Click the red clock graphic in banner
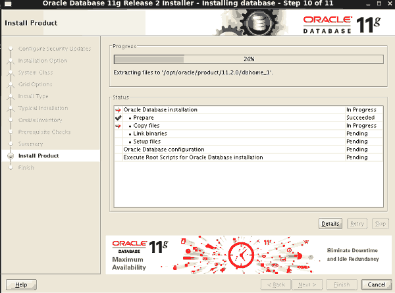395x293 pixels. point(241,255)
